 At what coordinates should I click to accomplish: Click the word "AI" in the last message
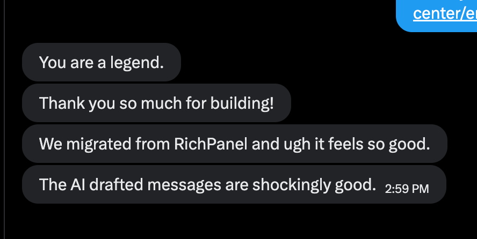coord(77,184)
